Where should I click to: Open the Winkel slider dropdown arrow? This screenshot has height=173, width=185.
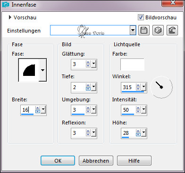click(x=143, y=87)
